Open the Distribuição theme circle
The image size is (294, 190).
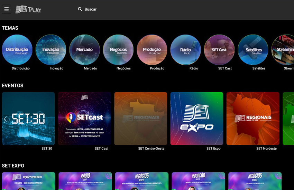[x=17, y=50]
